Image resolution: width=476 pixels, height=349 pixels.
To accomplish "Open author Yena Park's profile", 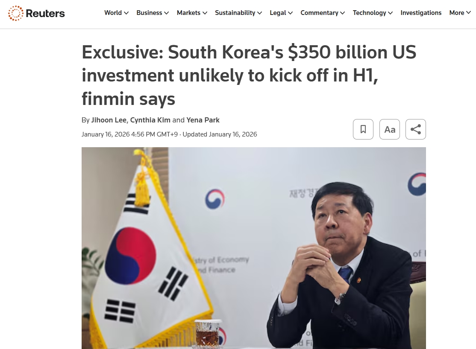I will tap(203, 120).
